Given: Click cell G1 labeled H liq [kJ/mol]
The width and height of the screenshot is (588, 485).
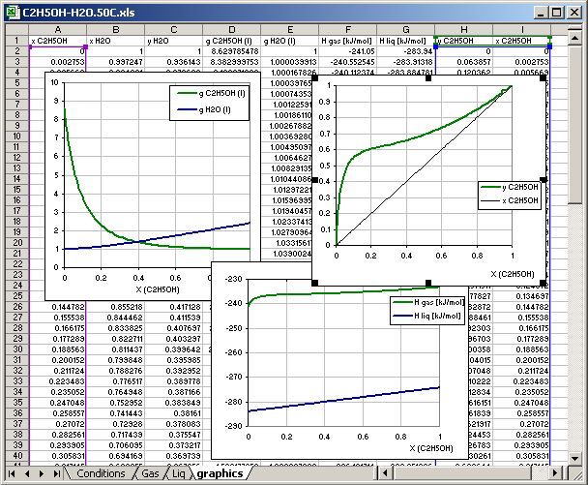Looking at the screenshot, I should click(x=405, y=41).
